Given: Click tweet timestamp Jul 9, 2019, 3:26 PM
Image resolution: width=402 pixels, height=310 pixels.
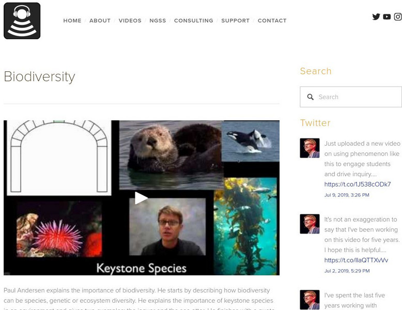Looking at the screenshot, I should coord(347,195).
